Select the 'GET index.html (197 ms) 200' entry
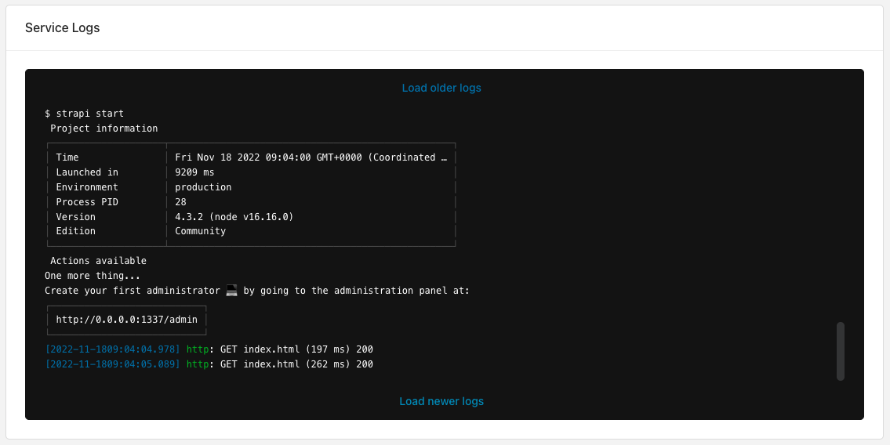The image size is (890, 445). pyautogui.click(x=297, y=349)
